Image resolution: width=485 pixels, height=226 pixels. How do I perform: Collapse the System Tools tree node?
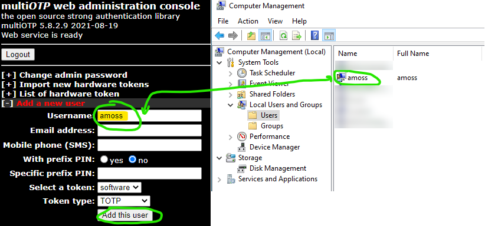click(219, 62)
